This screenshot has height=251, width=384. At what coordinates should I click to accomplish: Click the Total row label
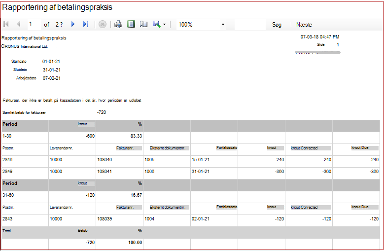click(x=6, y=231)
